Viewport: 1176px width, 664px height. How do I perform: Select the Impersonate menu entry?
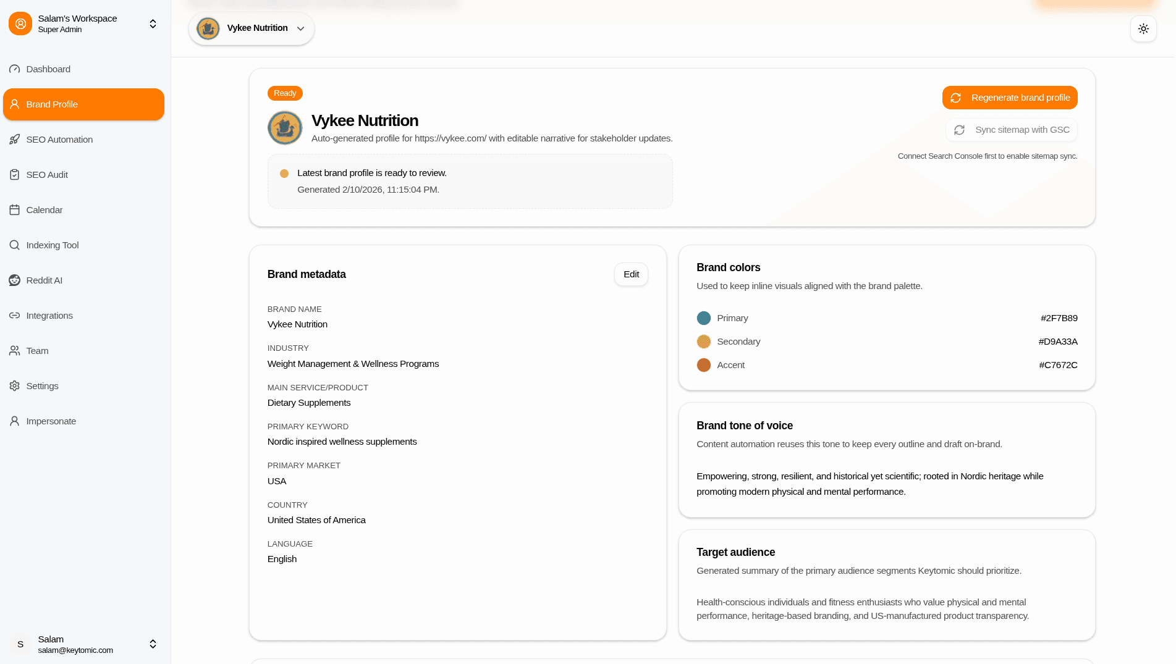tap(50, 421)
